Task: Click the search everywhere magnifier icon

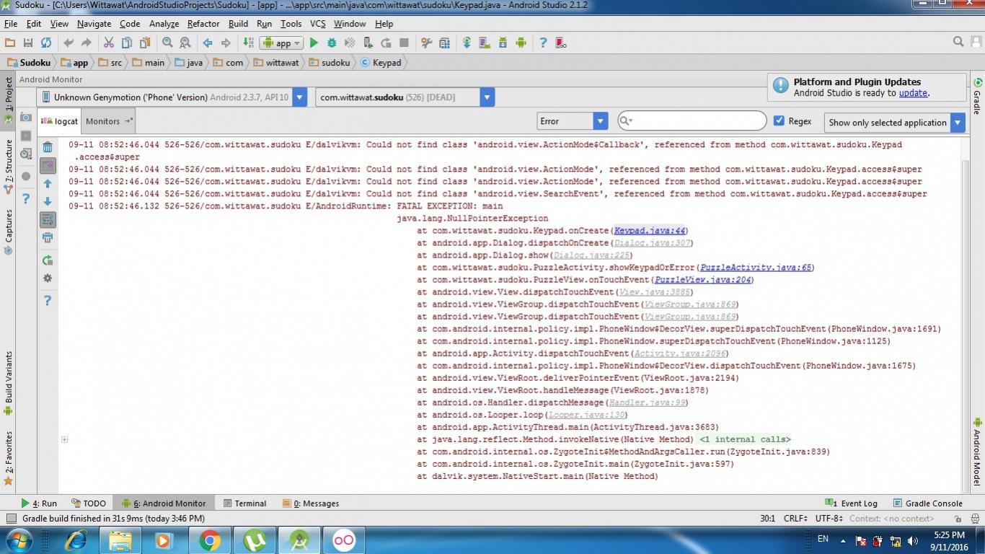Action: [958, 42]
